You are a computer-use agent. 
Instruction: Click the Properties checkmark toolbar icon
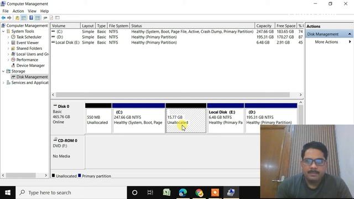tap(51, 18)
